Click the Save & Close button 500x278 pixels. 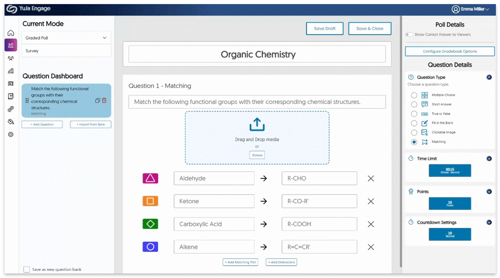click(x=370, y=29)
